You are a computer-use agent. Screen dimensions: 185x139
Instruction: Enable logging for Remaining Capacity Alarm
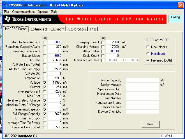click(x=45, y=47)
